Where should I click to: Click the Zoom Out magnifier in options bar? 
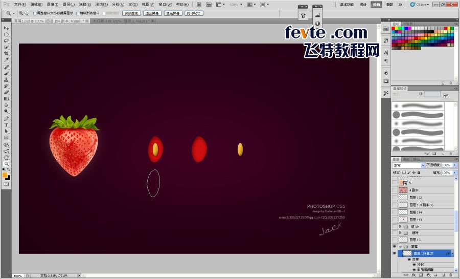(x=26, y=13)
